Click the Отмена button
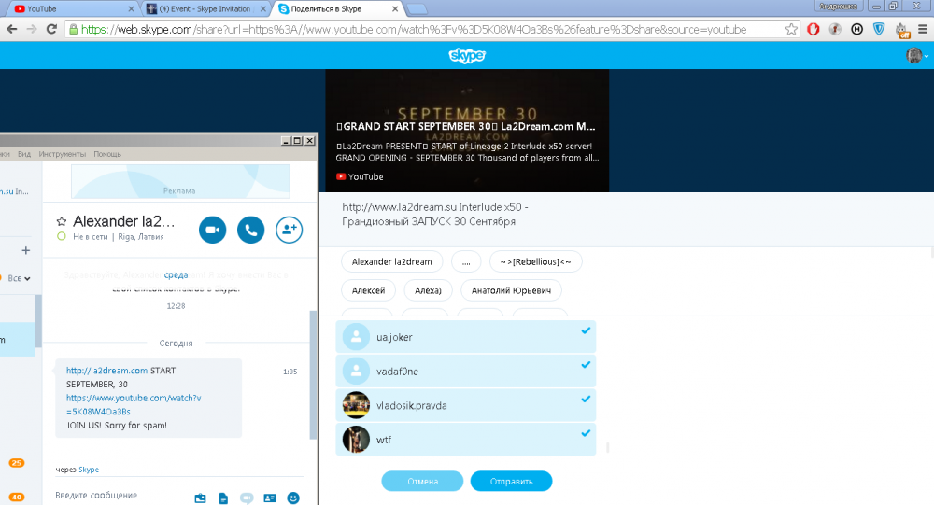 [422, 482]
